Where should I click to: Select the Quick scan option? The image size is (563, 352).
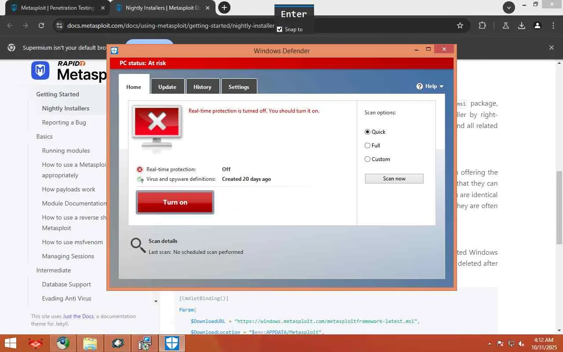(368, 132)
